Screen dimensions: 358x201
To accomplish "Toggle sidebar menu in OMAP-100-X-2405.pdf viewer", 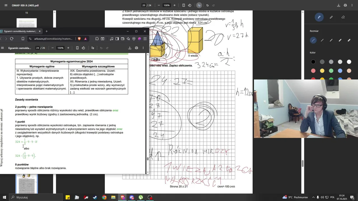I will coord(6,5).
